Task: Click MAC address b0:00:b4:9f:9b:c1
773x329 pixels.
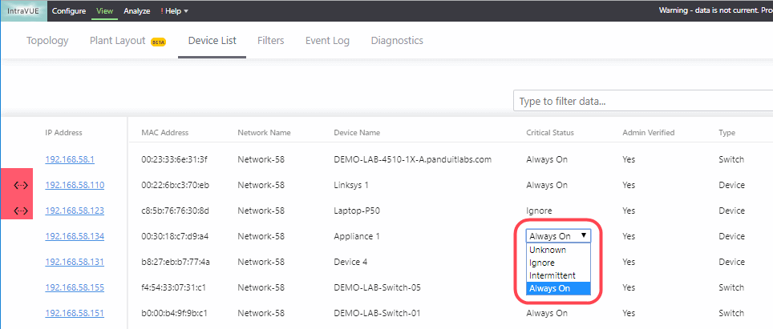Action: point(174,313)
